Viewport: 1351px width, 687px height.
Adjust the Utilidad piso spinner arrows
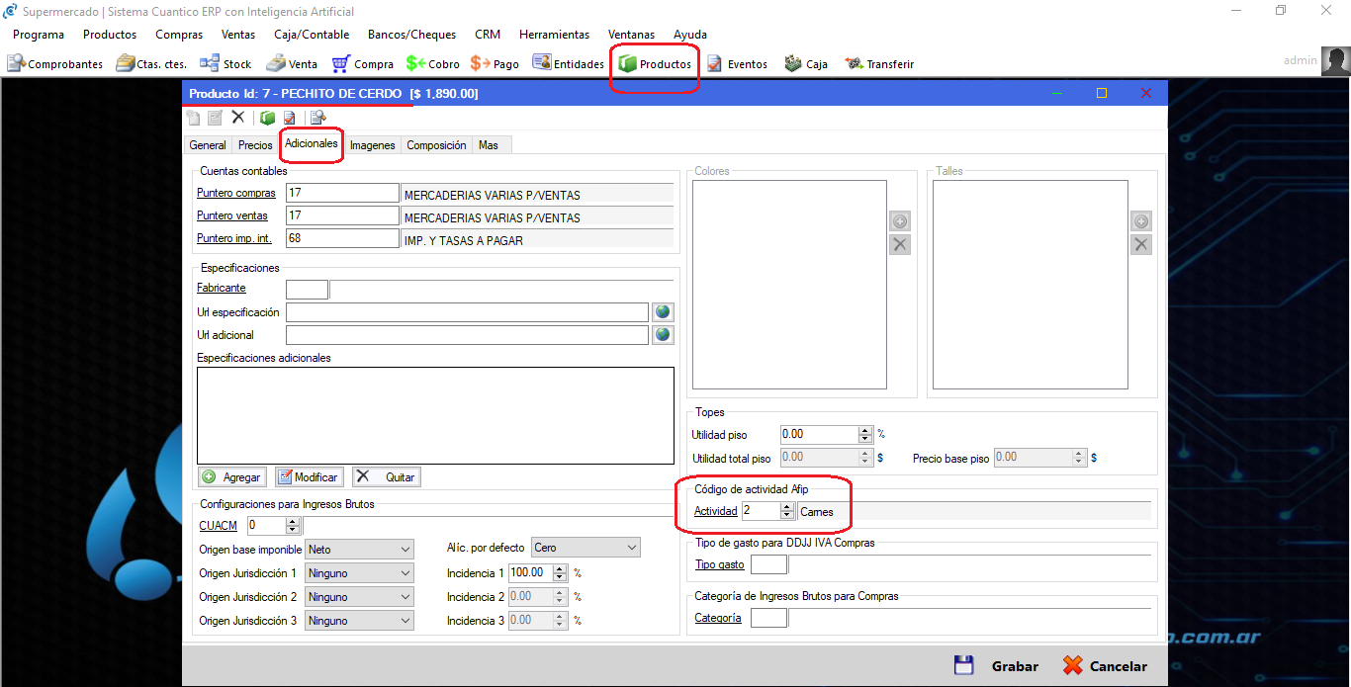(x=865, y=434)
